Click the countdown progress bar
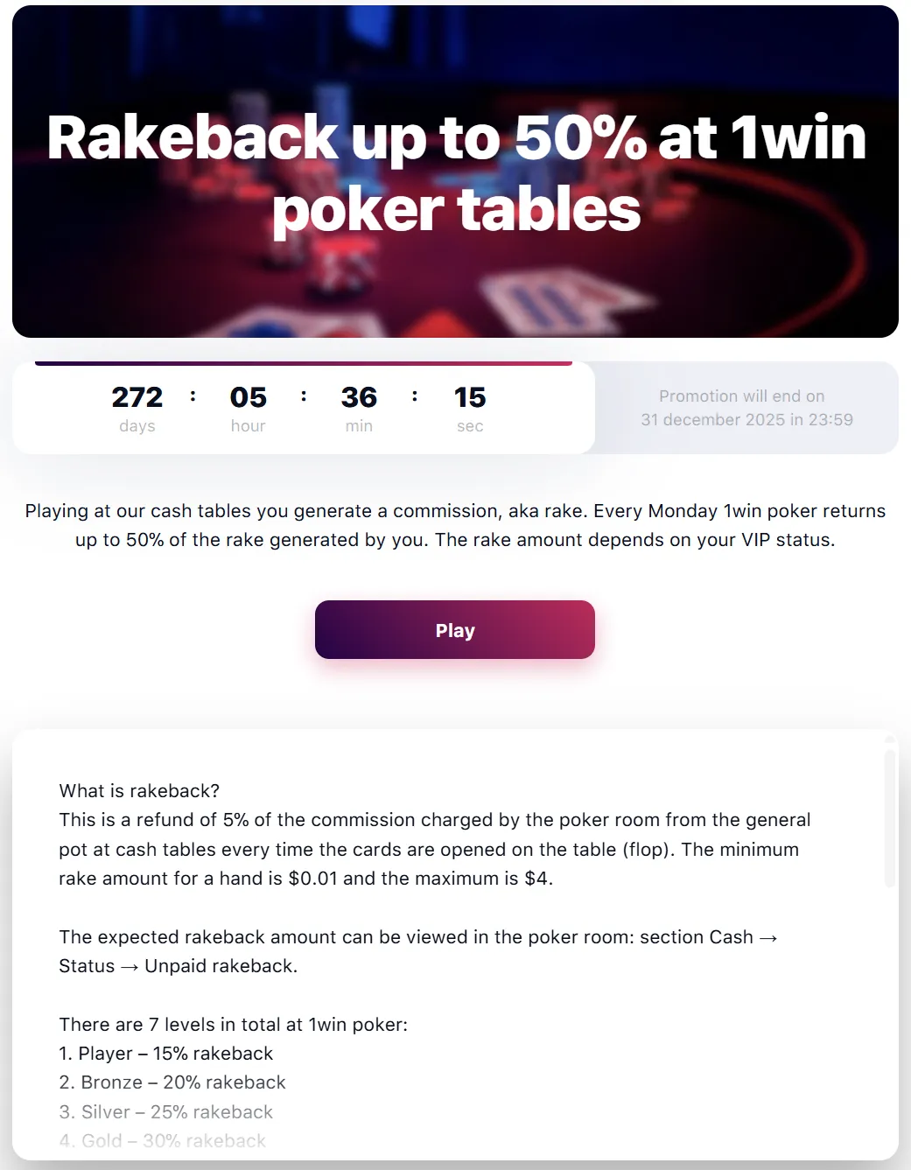This screenshot has height=1170, width=911. click(x=302, y=362)
